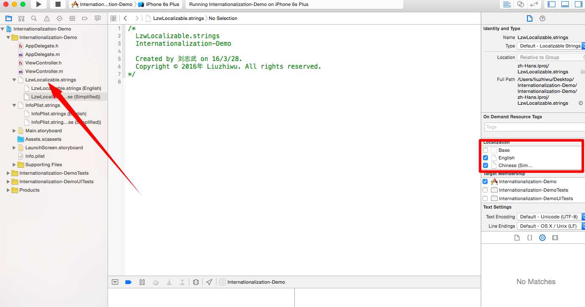Click the Simulate Location arrow
This screenshot has width=585, height=307.
coord(209,282)
